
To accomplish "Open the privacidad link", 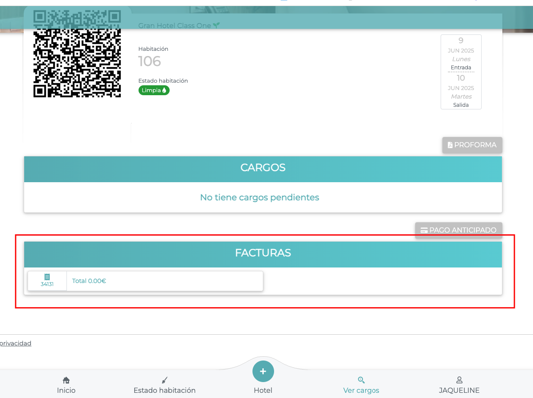I will tap(16, 343).
